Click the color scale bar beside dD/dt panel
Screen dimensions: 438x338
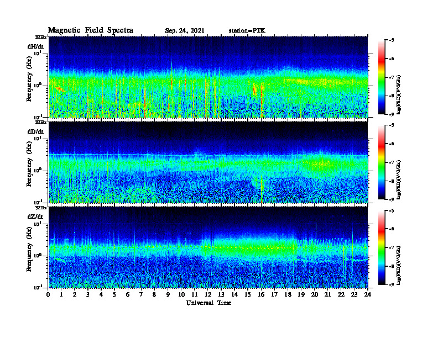coord(382,162)
